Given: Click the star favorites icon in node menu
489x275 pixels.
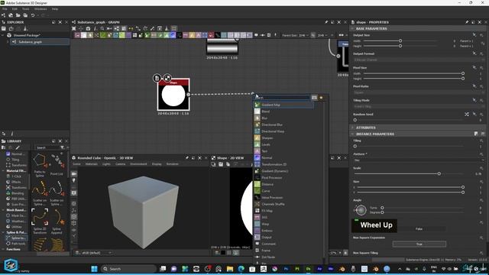Looking at the screenshot, I should pos(321,98).
